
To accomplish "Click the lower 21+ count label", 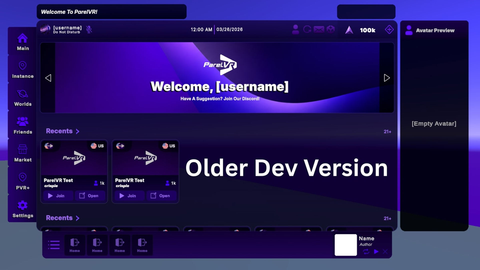I will tap(387, 218).
